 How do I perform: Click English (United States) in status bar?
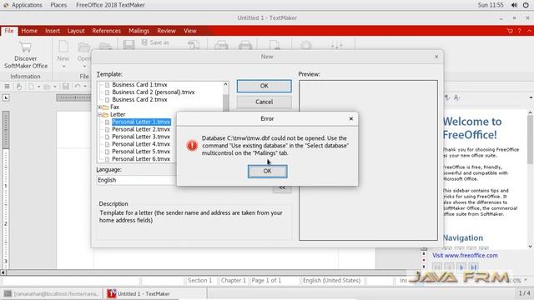click(331, 280)
